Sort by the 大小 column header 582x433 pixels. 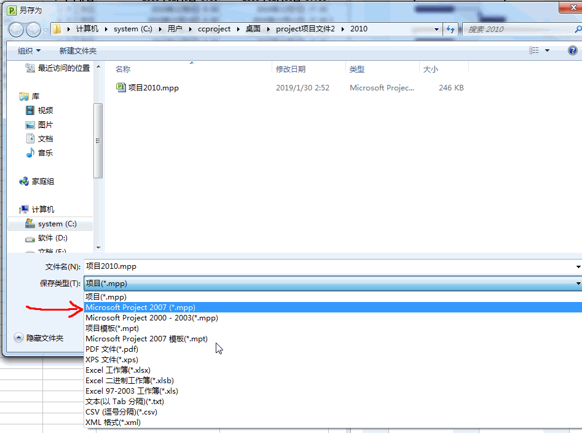pos(431,69)
